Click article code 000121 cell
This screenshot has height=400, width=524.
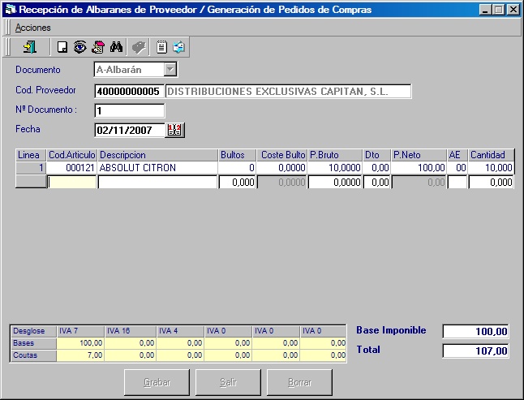pyautogui.click(x=71, y=168)
